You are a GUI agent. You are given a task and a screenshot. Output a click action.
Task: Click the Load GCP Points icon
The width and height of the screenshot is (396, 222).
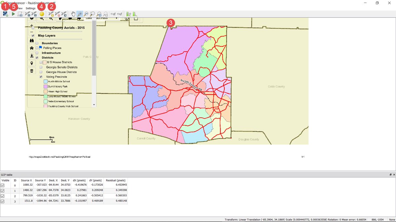pyautogui.click(x=28, y=14)
